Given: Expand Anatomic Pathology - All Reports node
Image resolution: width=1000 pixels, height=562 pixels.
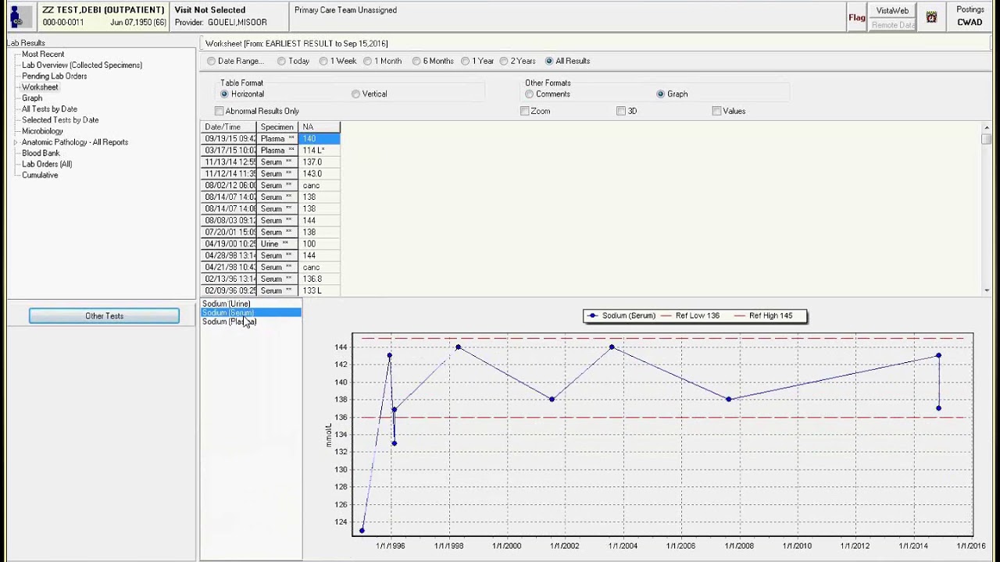Looking at the screenshot, I should click(16, 142).
